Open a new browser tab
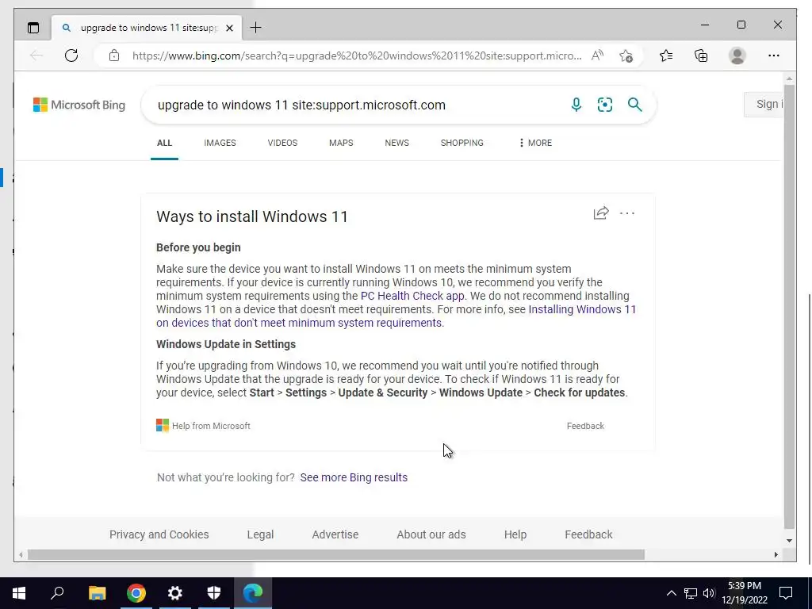Screen dimensions: 812x609 (256, 28)
